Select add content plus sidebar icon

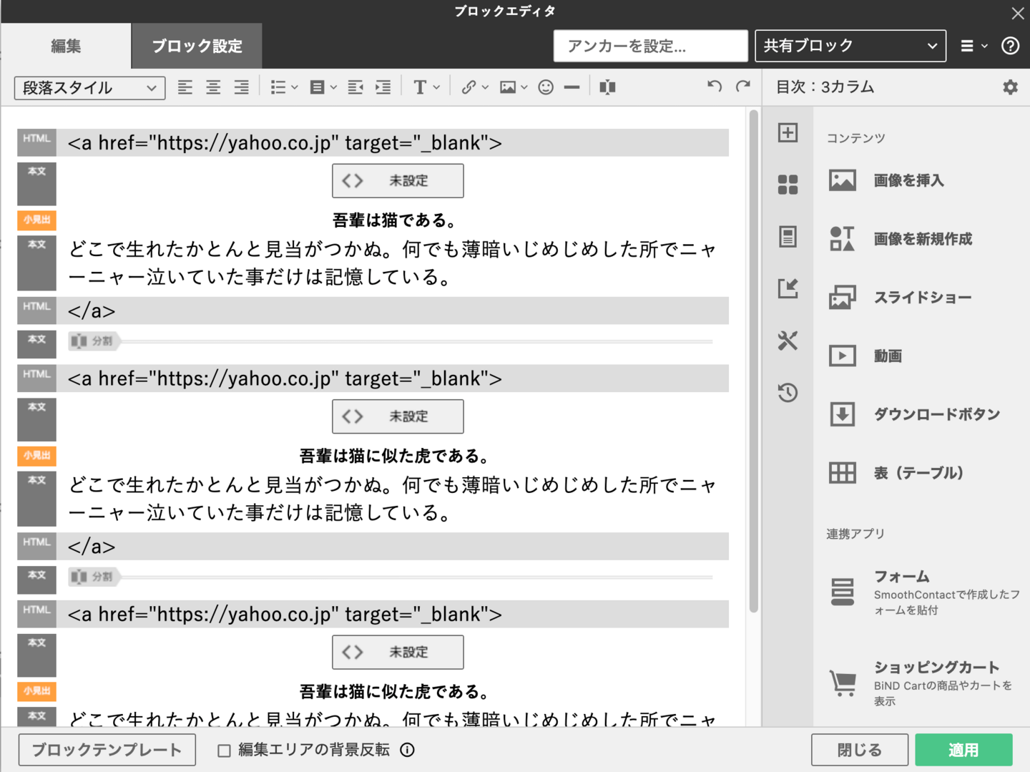[788, 132]
